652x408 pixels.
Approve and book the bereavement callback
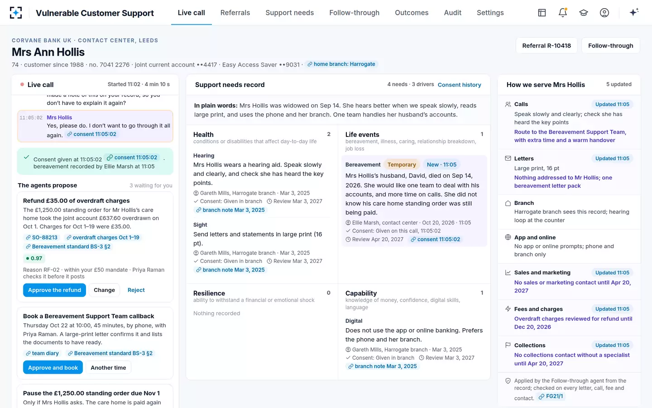tap(53, 368)
